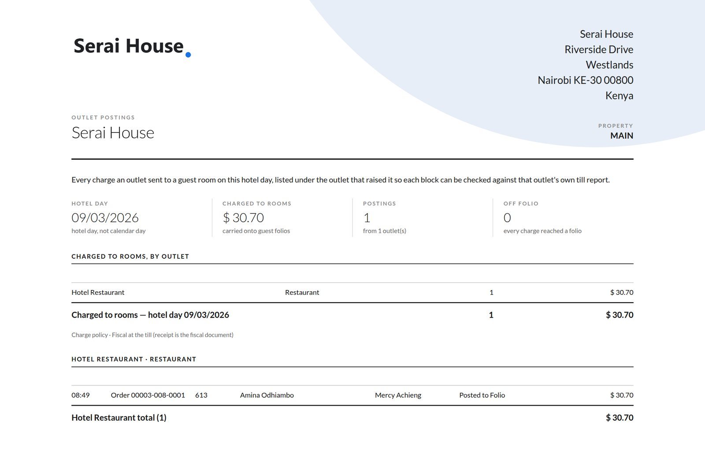Click the count "1" in the Hotel Restaurant outlet row

pyautogui.click(x=491, y=293)
